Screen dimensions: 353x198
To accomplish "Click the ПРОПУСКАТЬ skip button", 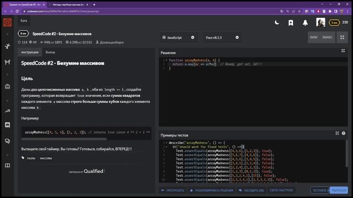I will (x=173, y=190).
